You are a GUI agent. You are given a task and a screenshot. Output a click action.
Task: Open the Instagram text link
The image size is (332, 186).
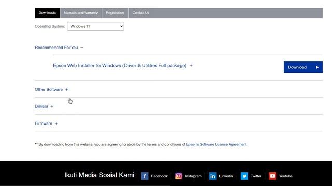click(193, 176)
